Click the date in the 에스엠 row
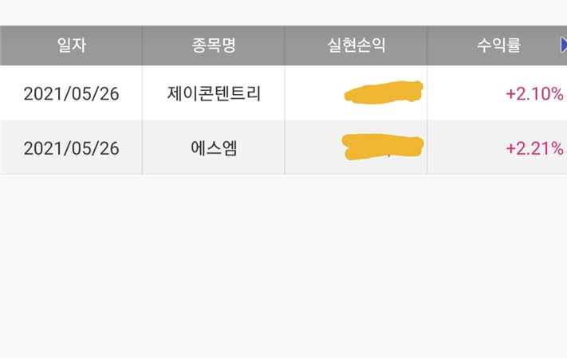Image resolution: width=567 pixels, height=358 pixels. [71, 148]
